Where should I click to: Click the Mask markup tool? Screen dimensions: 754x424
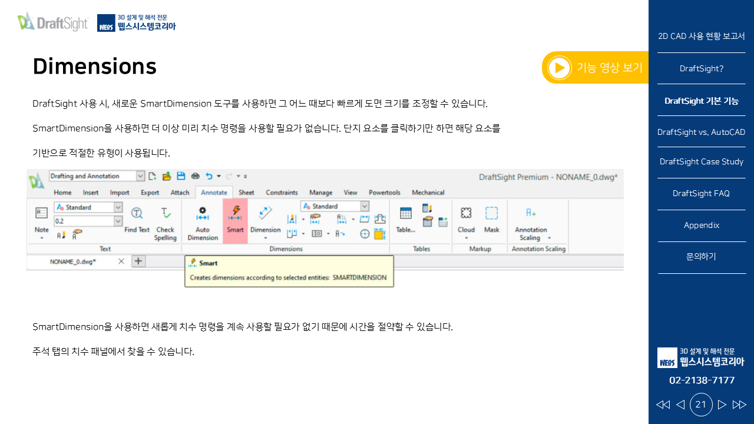[492, 220]
